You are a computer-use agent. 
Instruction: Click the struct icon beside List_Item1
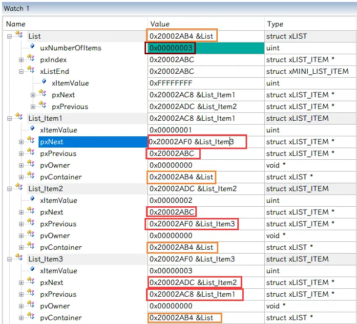pyautogui.click(x=19, y=118)
